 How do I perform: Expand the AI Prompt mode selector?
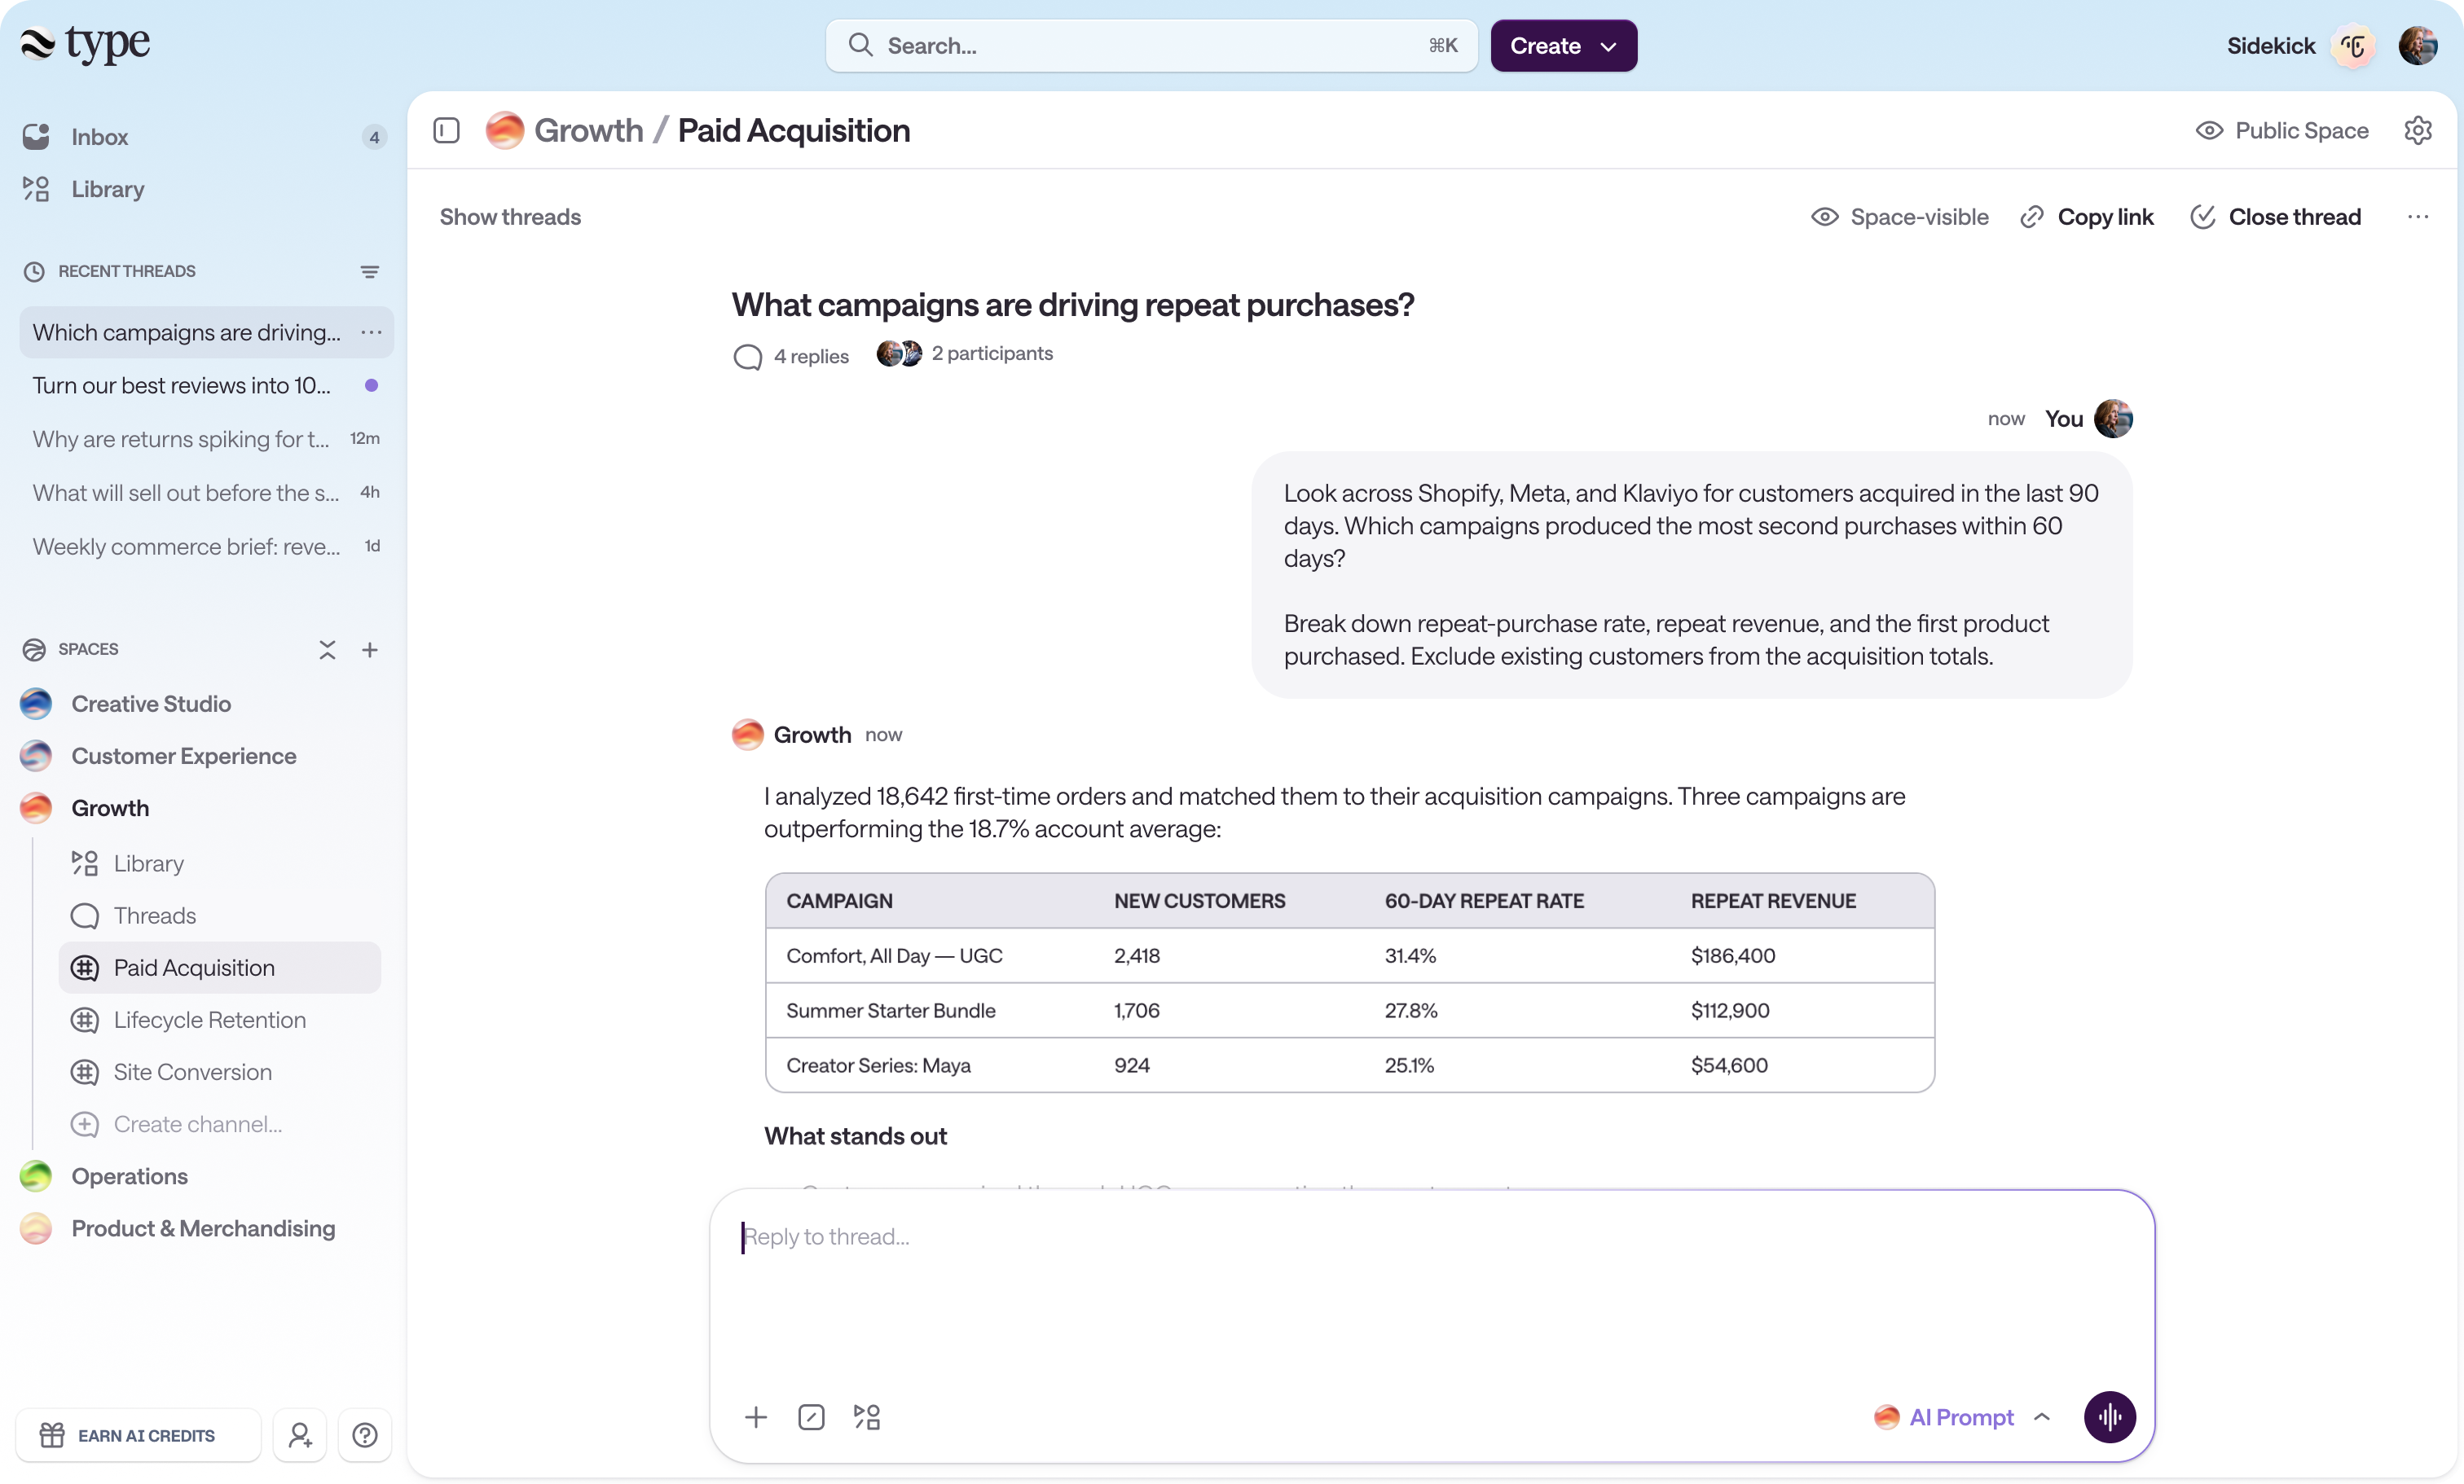1963,1417
